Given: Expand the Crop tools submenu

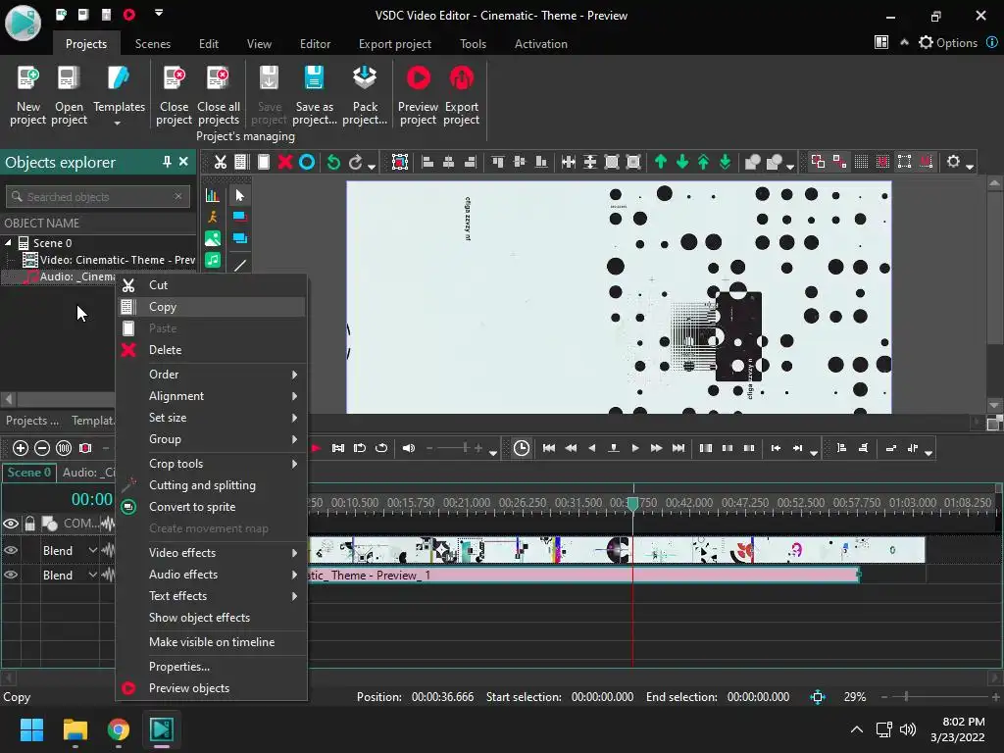Looking at the screenshot, I should (x=212, y=464).
